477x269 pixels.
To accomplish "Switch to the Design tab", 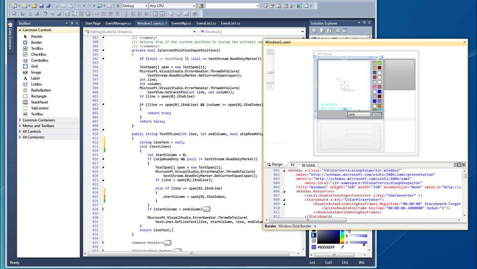I will [275, 164].
